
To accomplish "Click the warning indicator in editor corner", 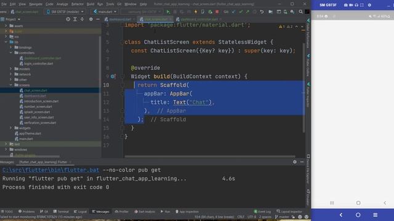I will point(282,26).
